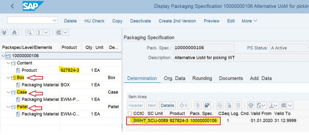This screenshot has height=135, width=309.
Task: Open the Documents tab
Action: click(231, 78)
